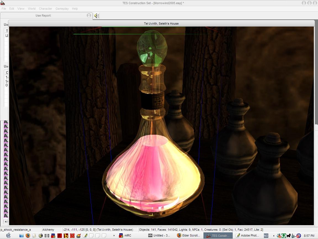
Task: Click the yellow 'b' quick launch icon
Action: tap(66, 236)
